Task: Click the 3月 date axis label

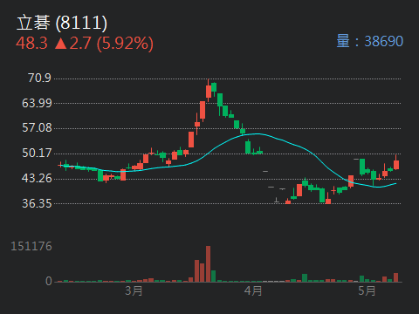Action: pyautogui.click(x=134, y=290)
